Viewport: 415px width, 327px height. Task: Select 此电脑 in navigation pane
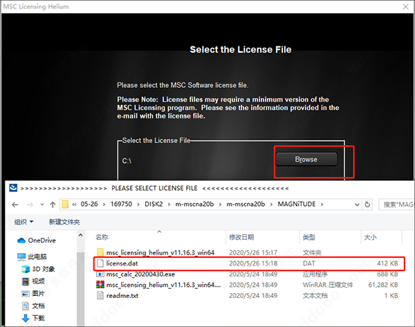37,256
